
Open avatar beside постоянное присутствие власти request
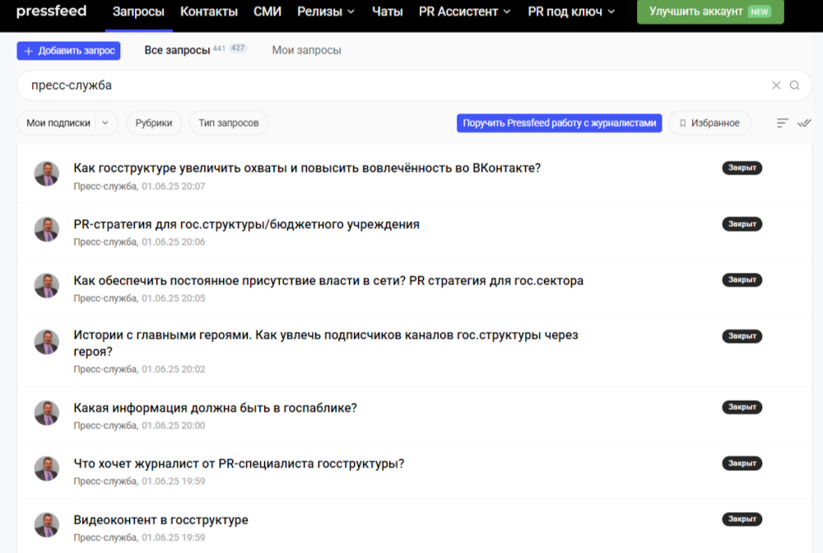click(x=47, y=286)
